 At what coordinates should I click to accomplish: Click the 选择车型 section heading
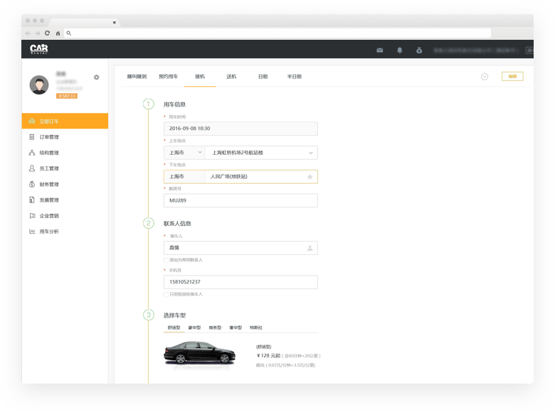point(174,315)
